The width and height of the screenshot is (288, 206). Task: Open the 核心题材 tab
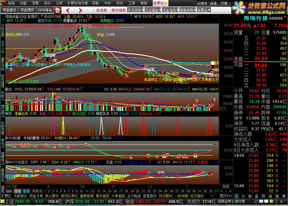click(x=52, y=196)
